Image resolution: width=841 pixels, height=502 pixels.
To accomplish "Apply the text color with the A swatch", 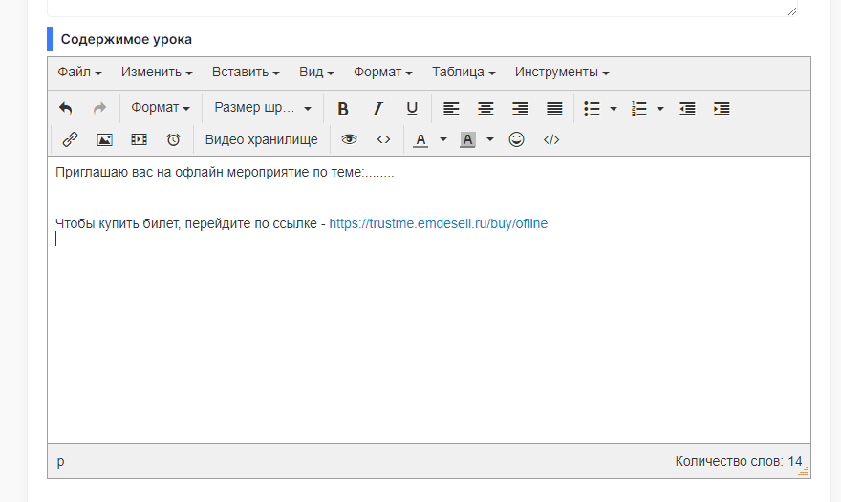I will point(420,139).
